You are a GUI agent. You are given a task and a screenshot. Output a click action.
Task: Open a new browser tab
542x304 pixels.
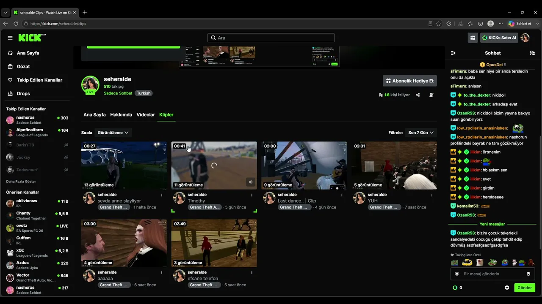[85, 13]
